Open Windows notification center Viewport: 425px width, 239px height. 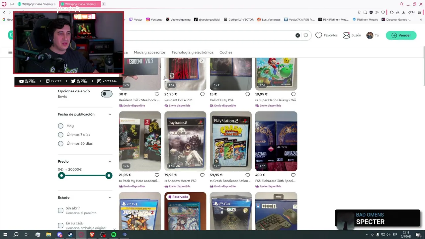pyautogui.click(x=418, y=235)
